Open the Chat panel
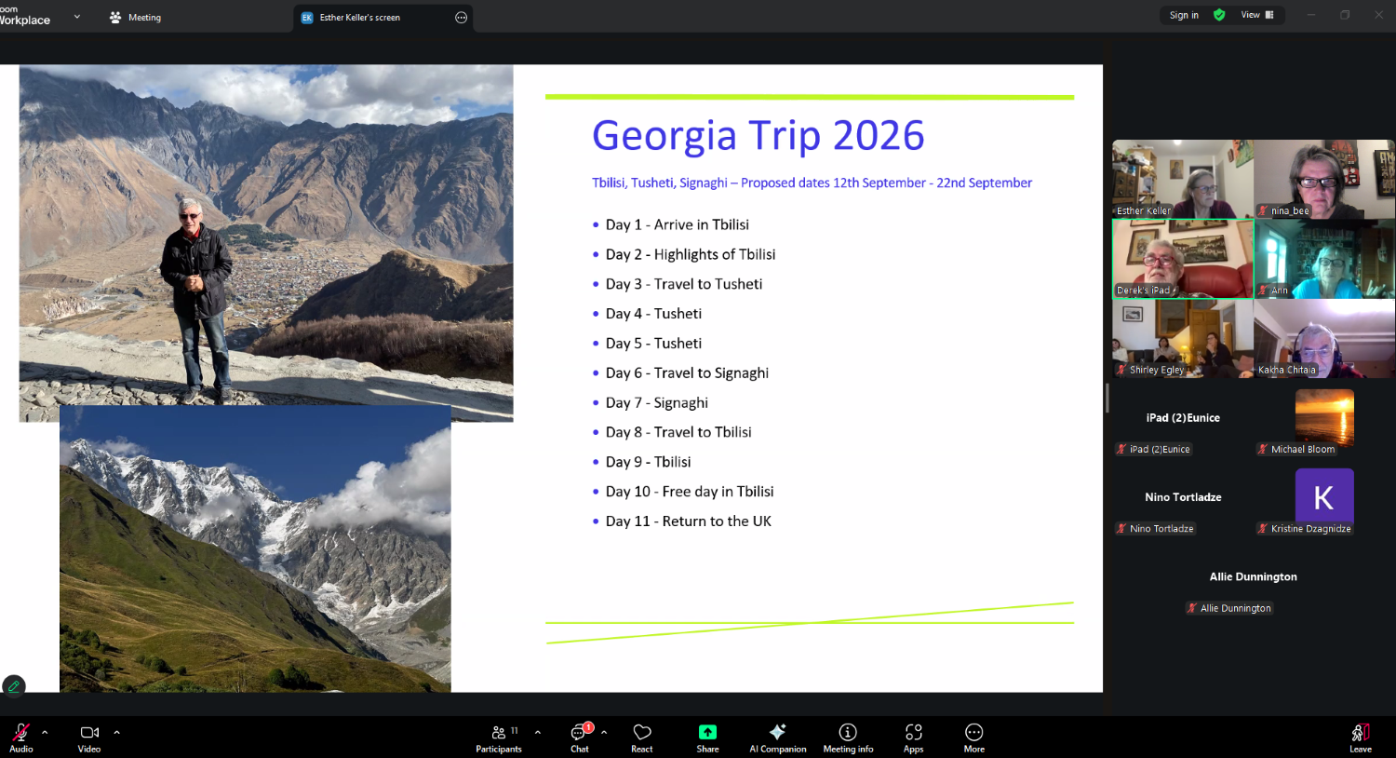Viewport: 1396px width, 758px height. pos(579,738)
